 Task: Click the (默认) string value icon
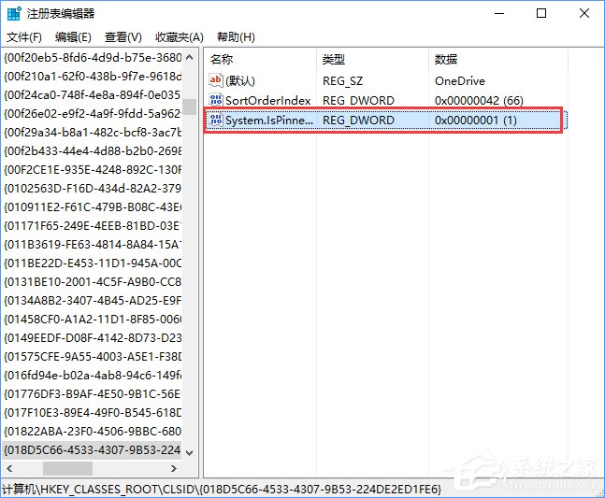point(215,80)
